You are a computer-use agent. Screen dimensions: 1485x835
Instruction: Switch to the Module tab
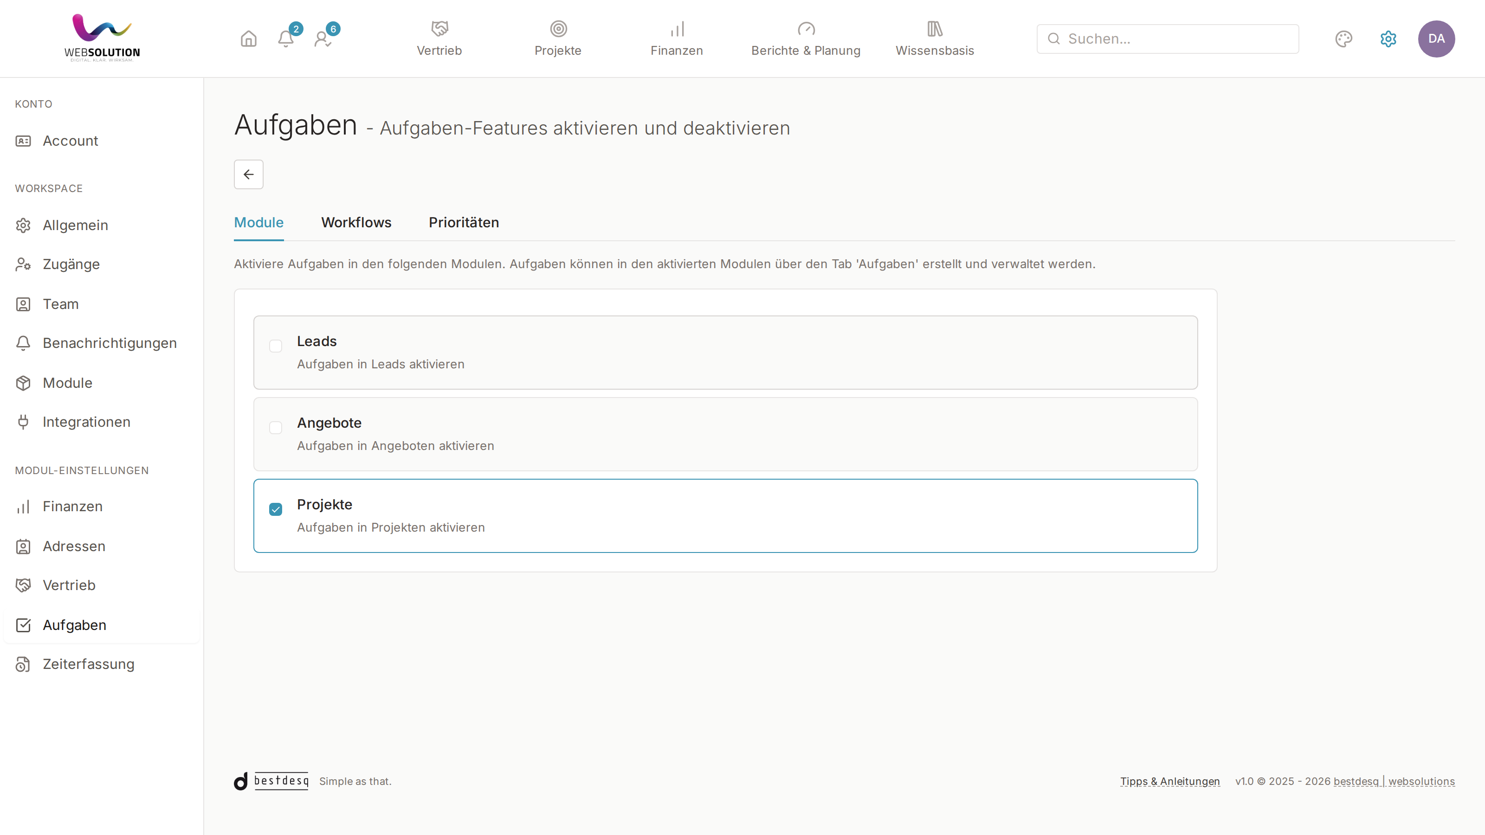[259, 223]
